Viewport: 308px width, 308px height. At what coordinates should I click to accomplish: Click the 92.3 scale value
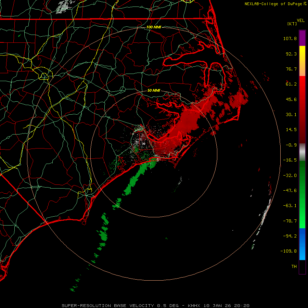click(x=291, y=54)
